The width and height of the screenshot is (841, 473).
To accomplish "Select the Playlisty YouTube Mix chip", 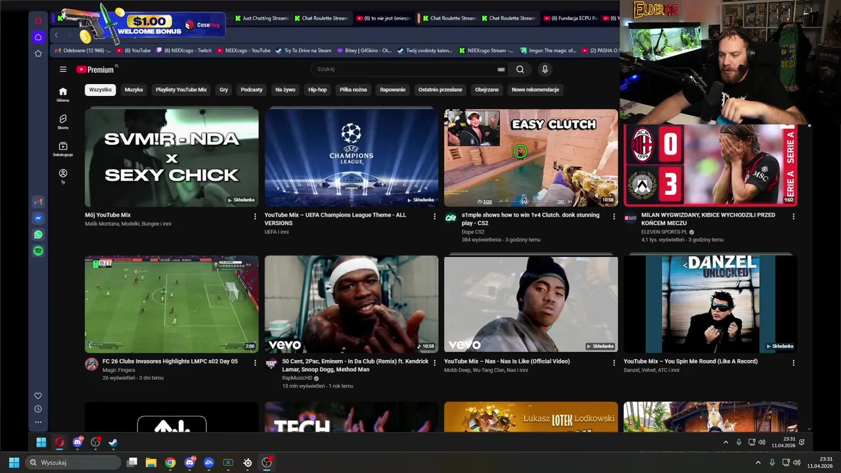I will [181, 89].
